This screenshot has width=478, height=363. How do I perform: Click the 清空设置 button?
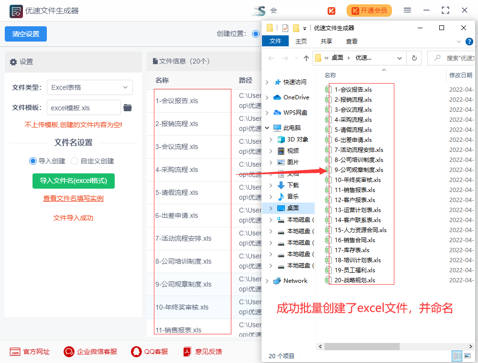pyautogui.click(x=25, y=34)
